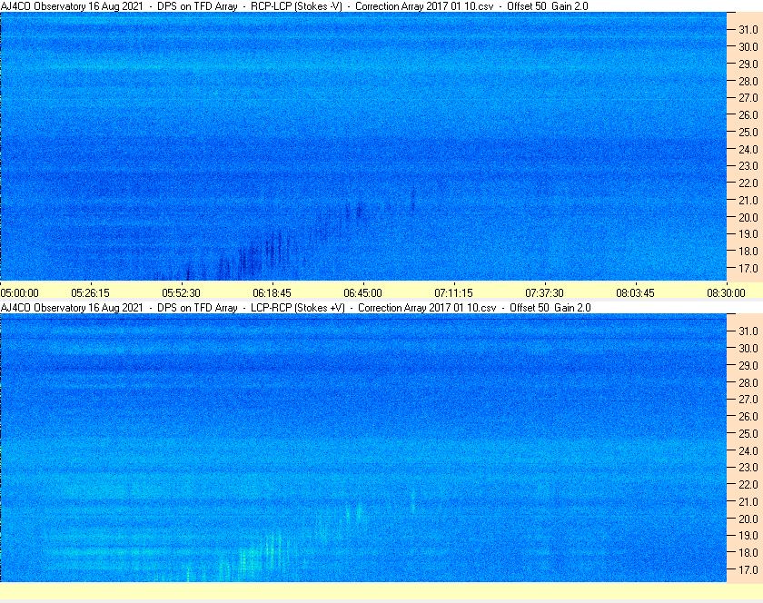Select the 05:52:30 time label

pyautogui.click(x=181, y=293)
